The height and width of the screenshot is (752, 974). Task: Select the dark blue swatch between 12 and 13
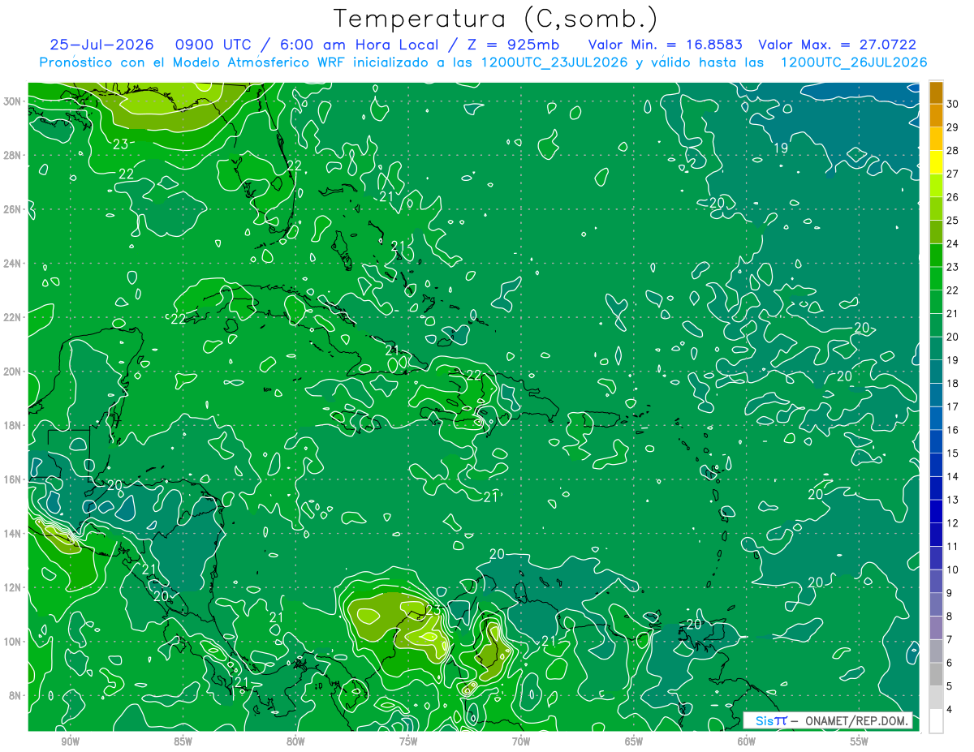pos(936,512)
